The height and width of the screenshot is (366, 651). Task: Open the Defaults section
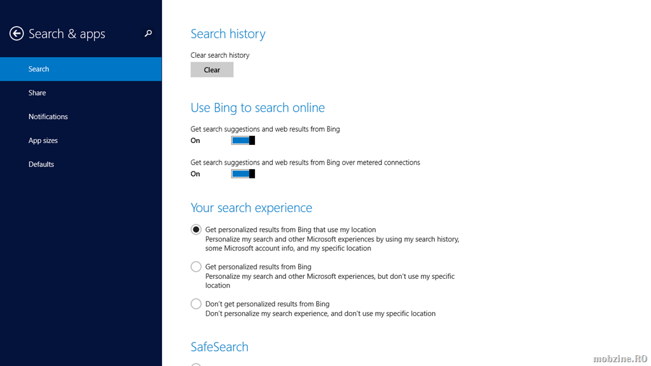pyautogui.click(x=81, y=165)
